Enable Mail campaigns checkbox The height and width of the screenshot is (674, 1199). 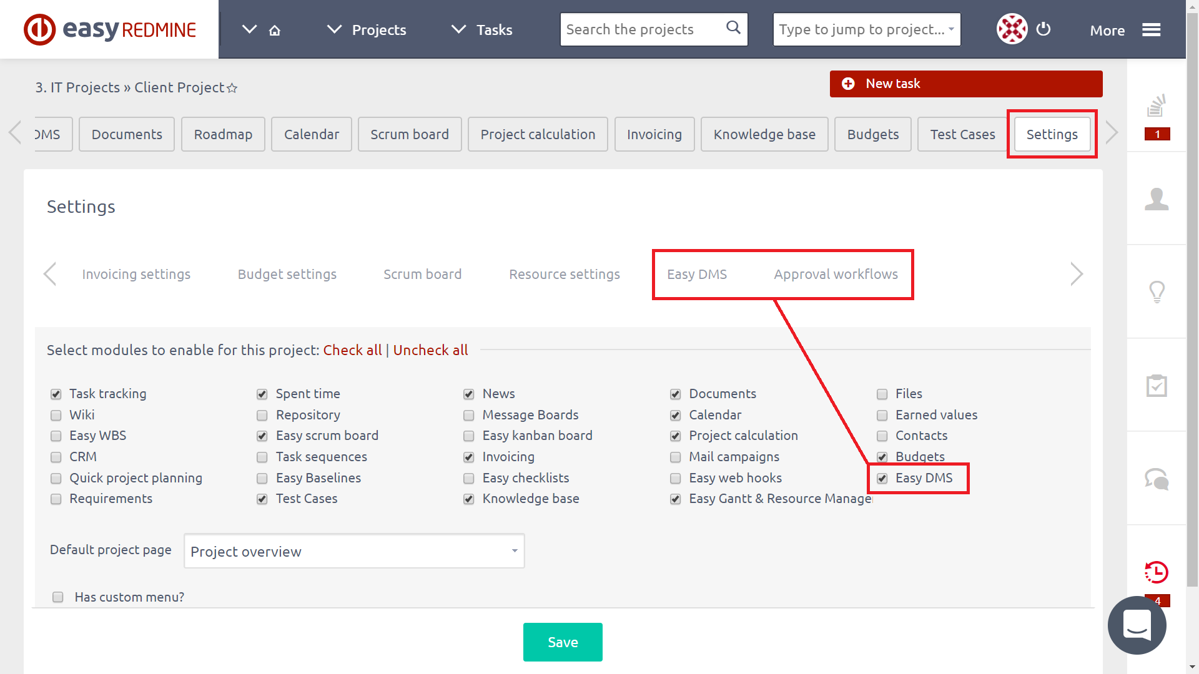[676, 457]
